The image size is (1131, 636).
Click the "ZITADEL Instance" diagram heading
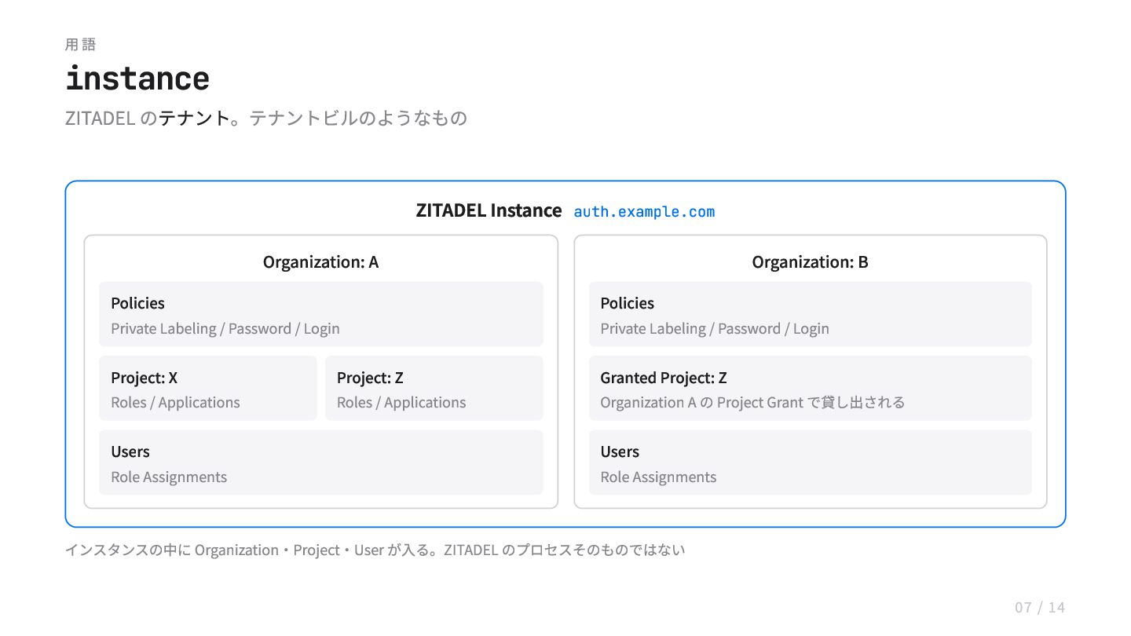click(489, 210)
